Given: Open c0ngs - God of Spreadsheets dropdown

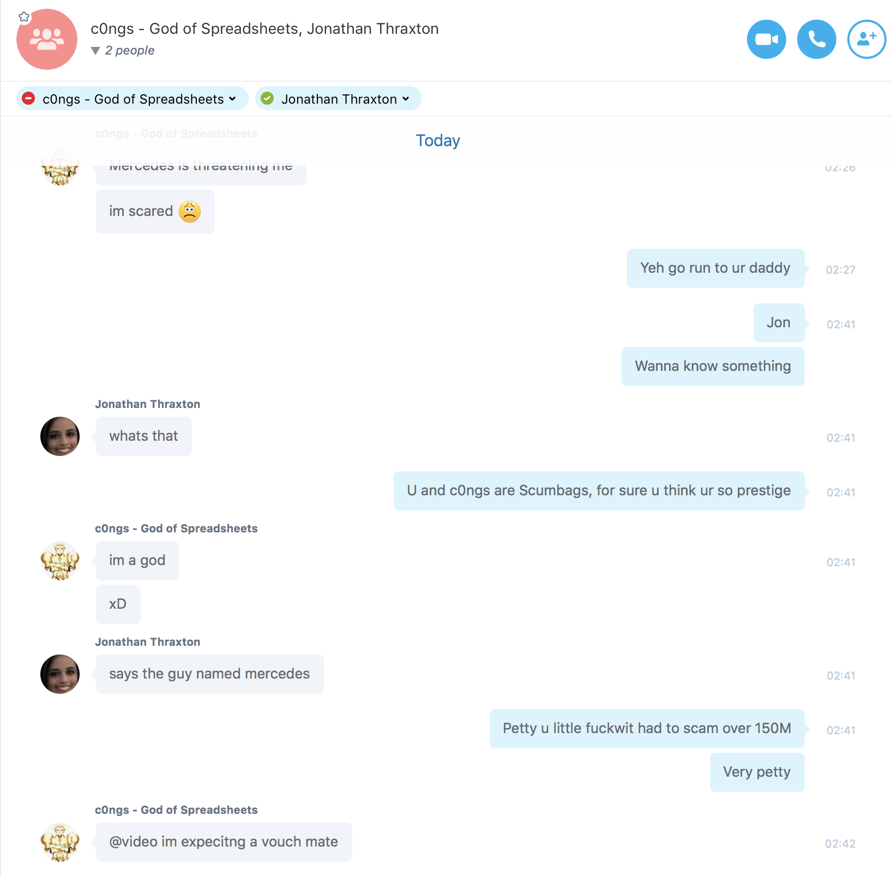Looking at the screenshot, I should pos(132,99).
